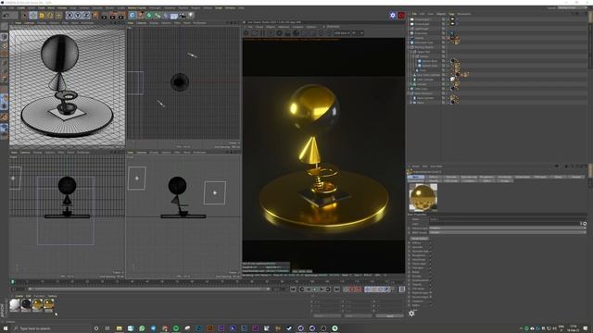
Task: Click the Floor environment object icon
Action: pos(174,16)
